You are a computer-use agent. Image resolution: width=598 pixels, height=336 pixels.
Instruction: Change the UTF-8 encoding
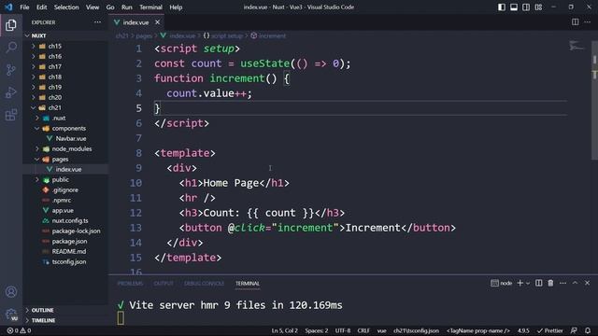pyautogui.click(x=343, y=330)
